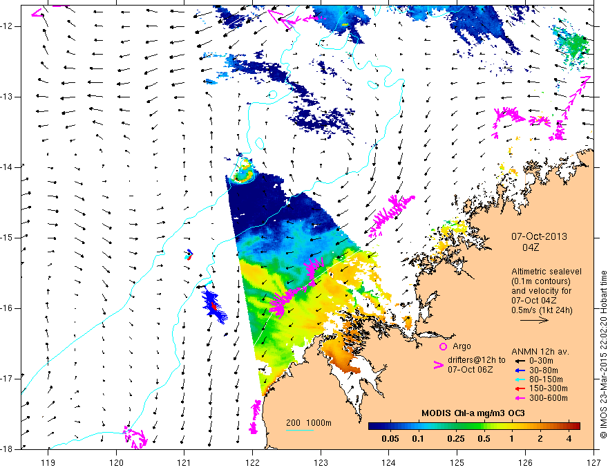Click latitude axis label "-13"
608x470 pixels.
click(7, 97)
